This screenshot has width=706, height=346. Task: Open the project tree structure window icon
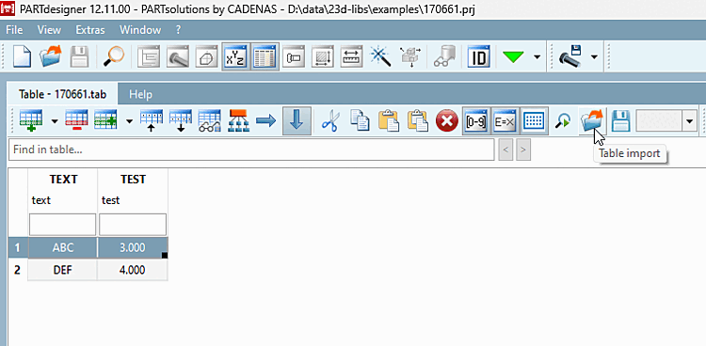coord(148,57)
